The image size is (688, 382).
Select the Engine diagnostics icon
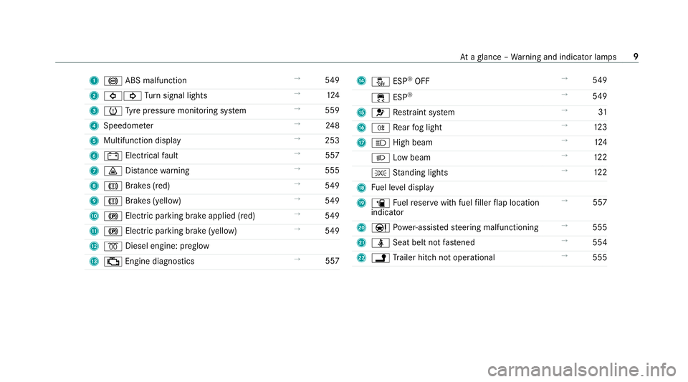coord(113,262)
